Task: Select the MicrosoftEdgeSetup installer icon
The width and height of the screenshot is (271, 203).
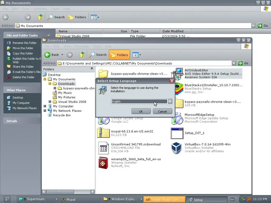Action: (x=177, y=118)
